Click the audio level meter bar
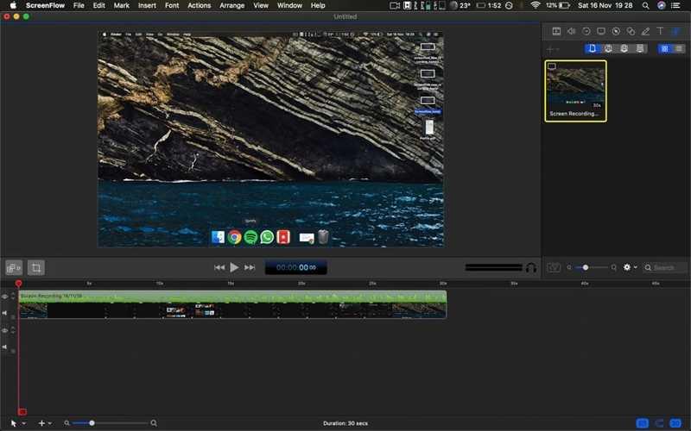This screenshot has width=691, height=431. (493, 267)
